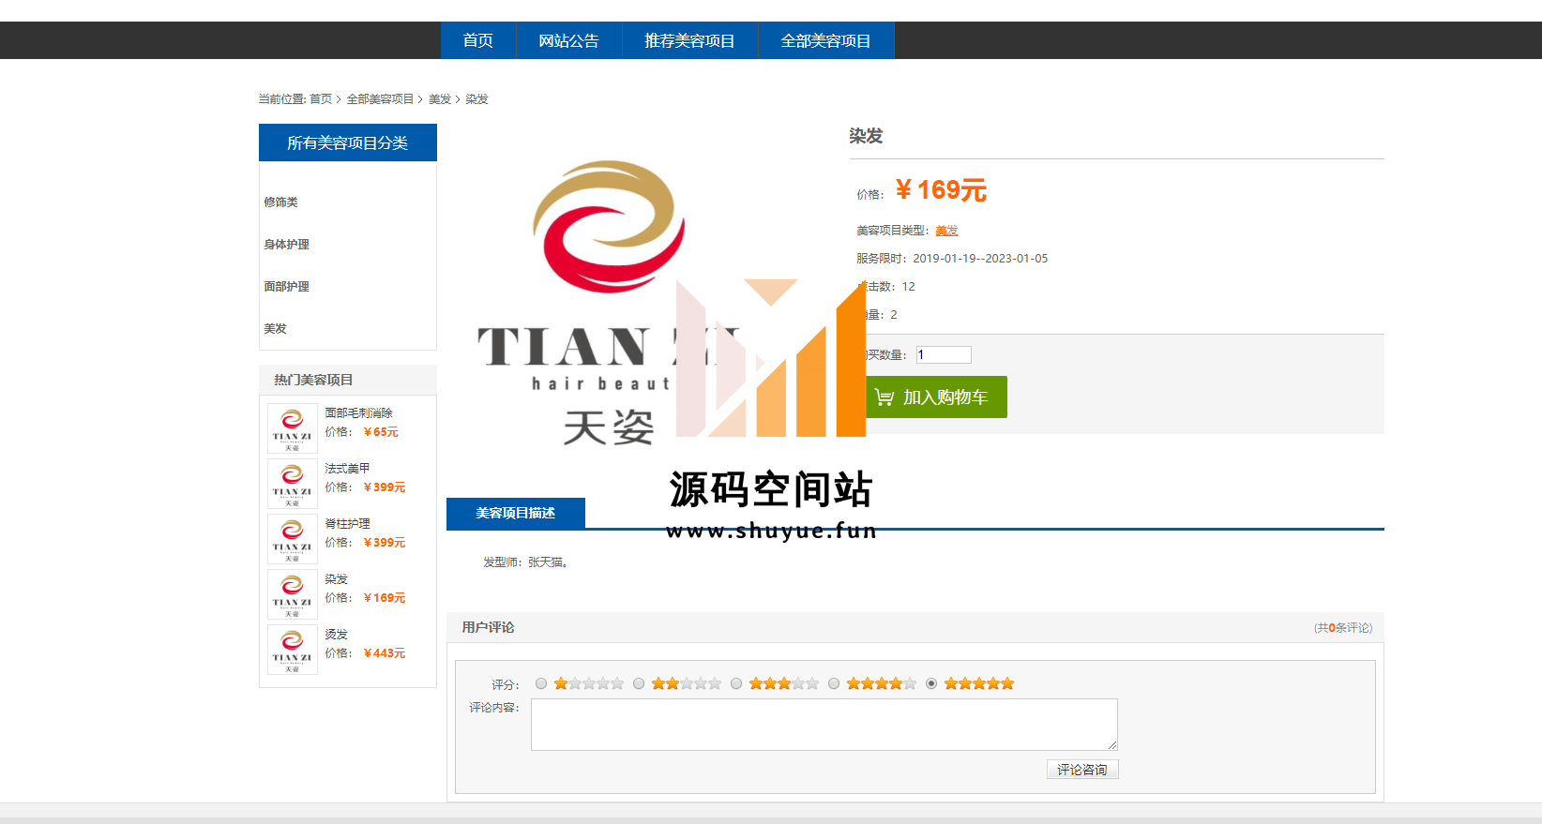Viewport: 1542px width, 824px height.
Task: Select the five-star rating radio button
Action: 931,683
